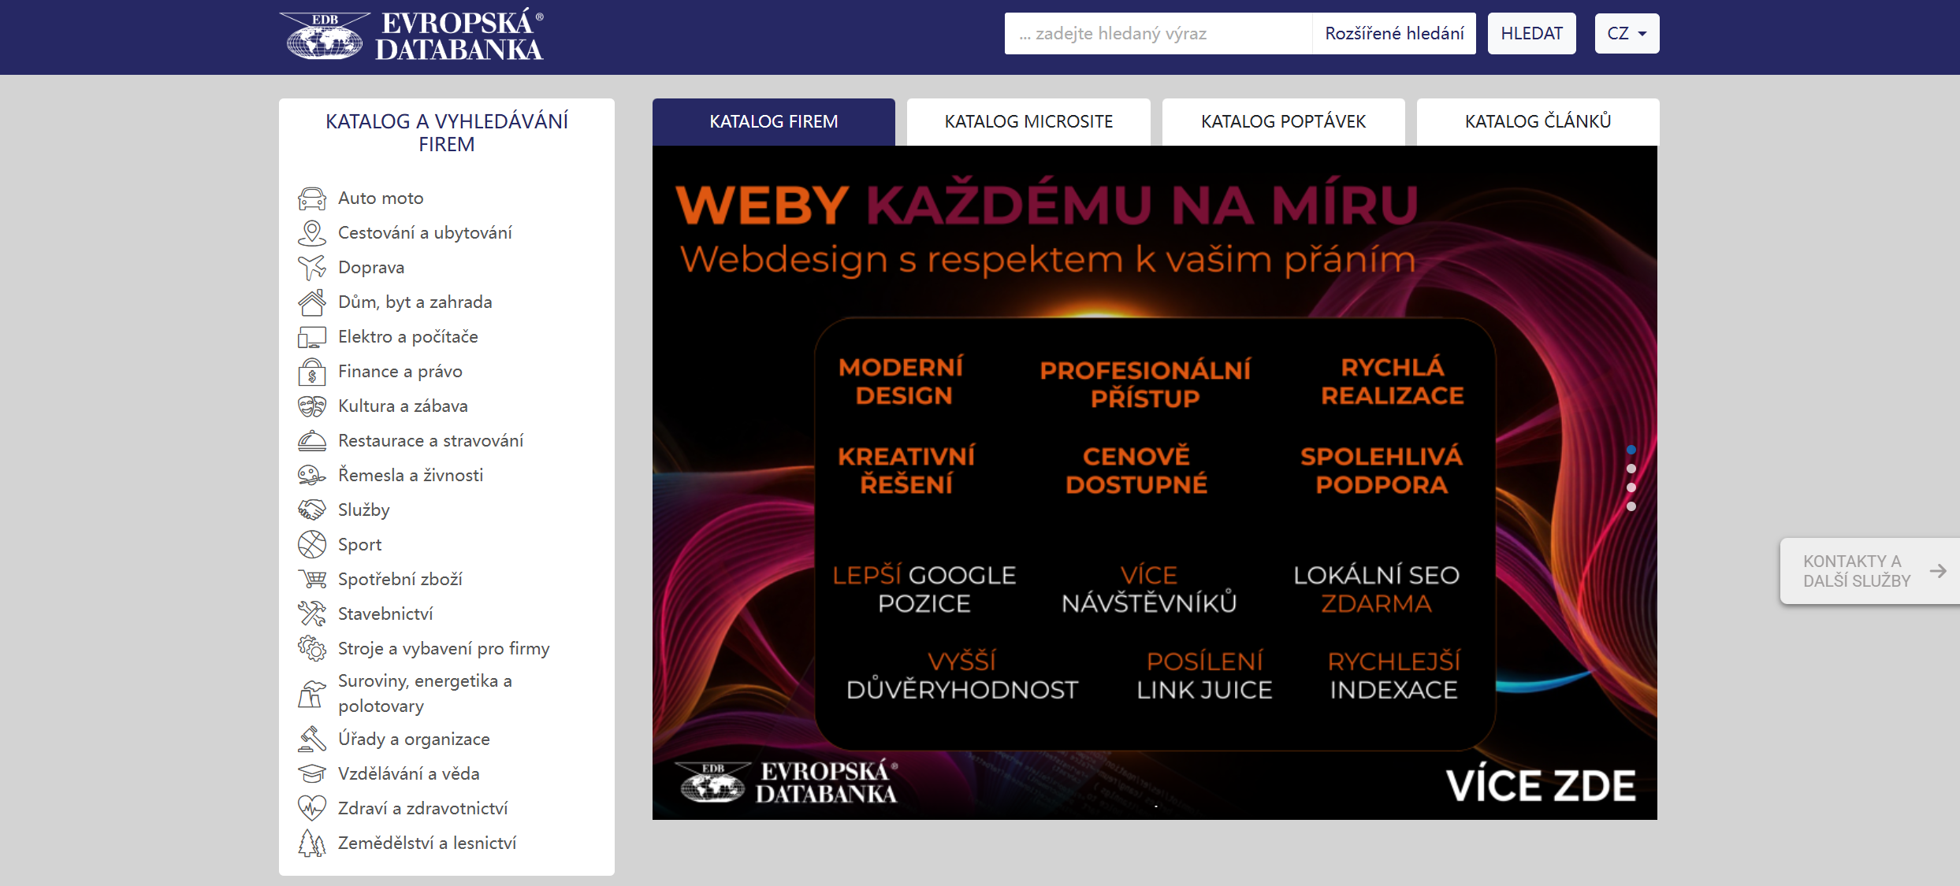Click the search term input field

[x=1158, y=34]
